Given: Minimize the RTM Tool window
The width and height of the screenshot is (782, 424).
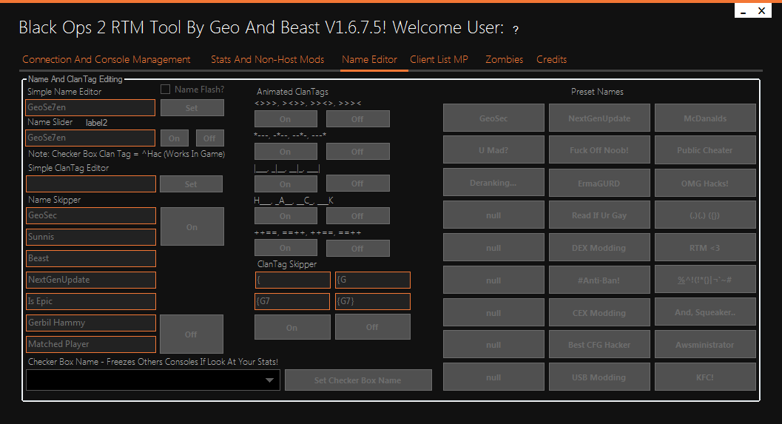Looking at the screenshot, I should [744, 11].
